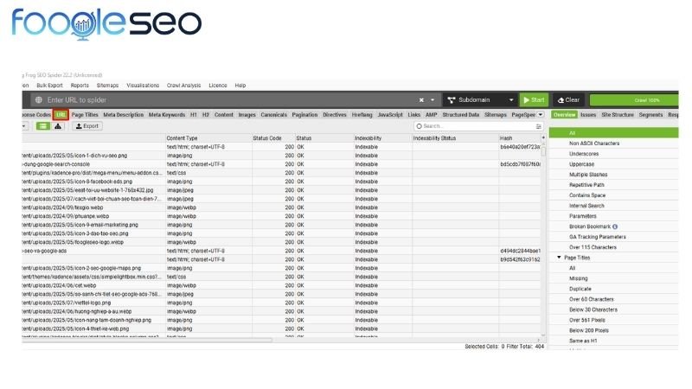Open the JavaScript tab
Screen dimensions: 692x389
pyautogui.click(x=390, y=115)
